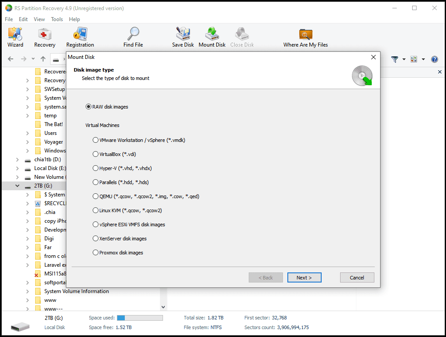Click the chia1tb (D:) drive icon

[x=28, y=160]
